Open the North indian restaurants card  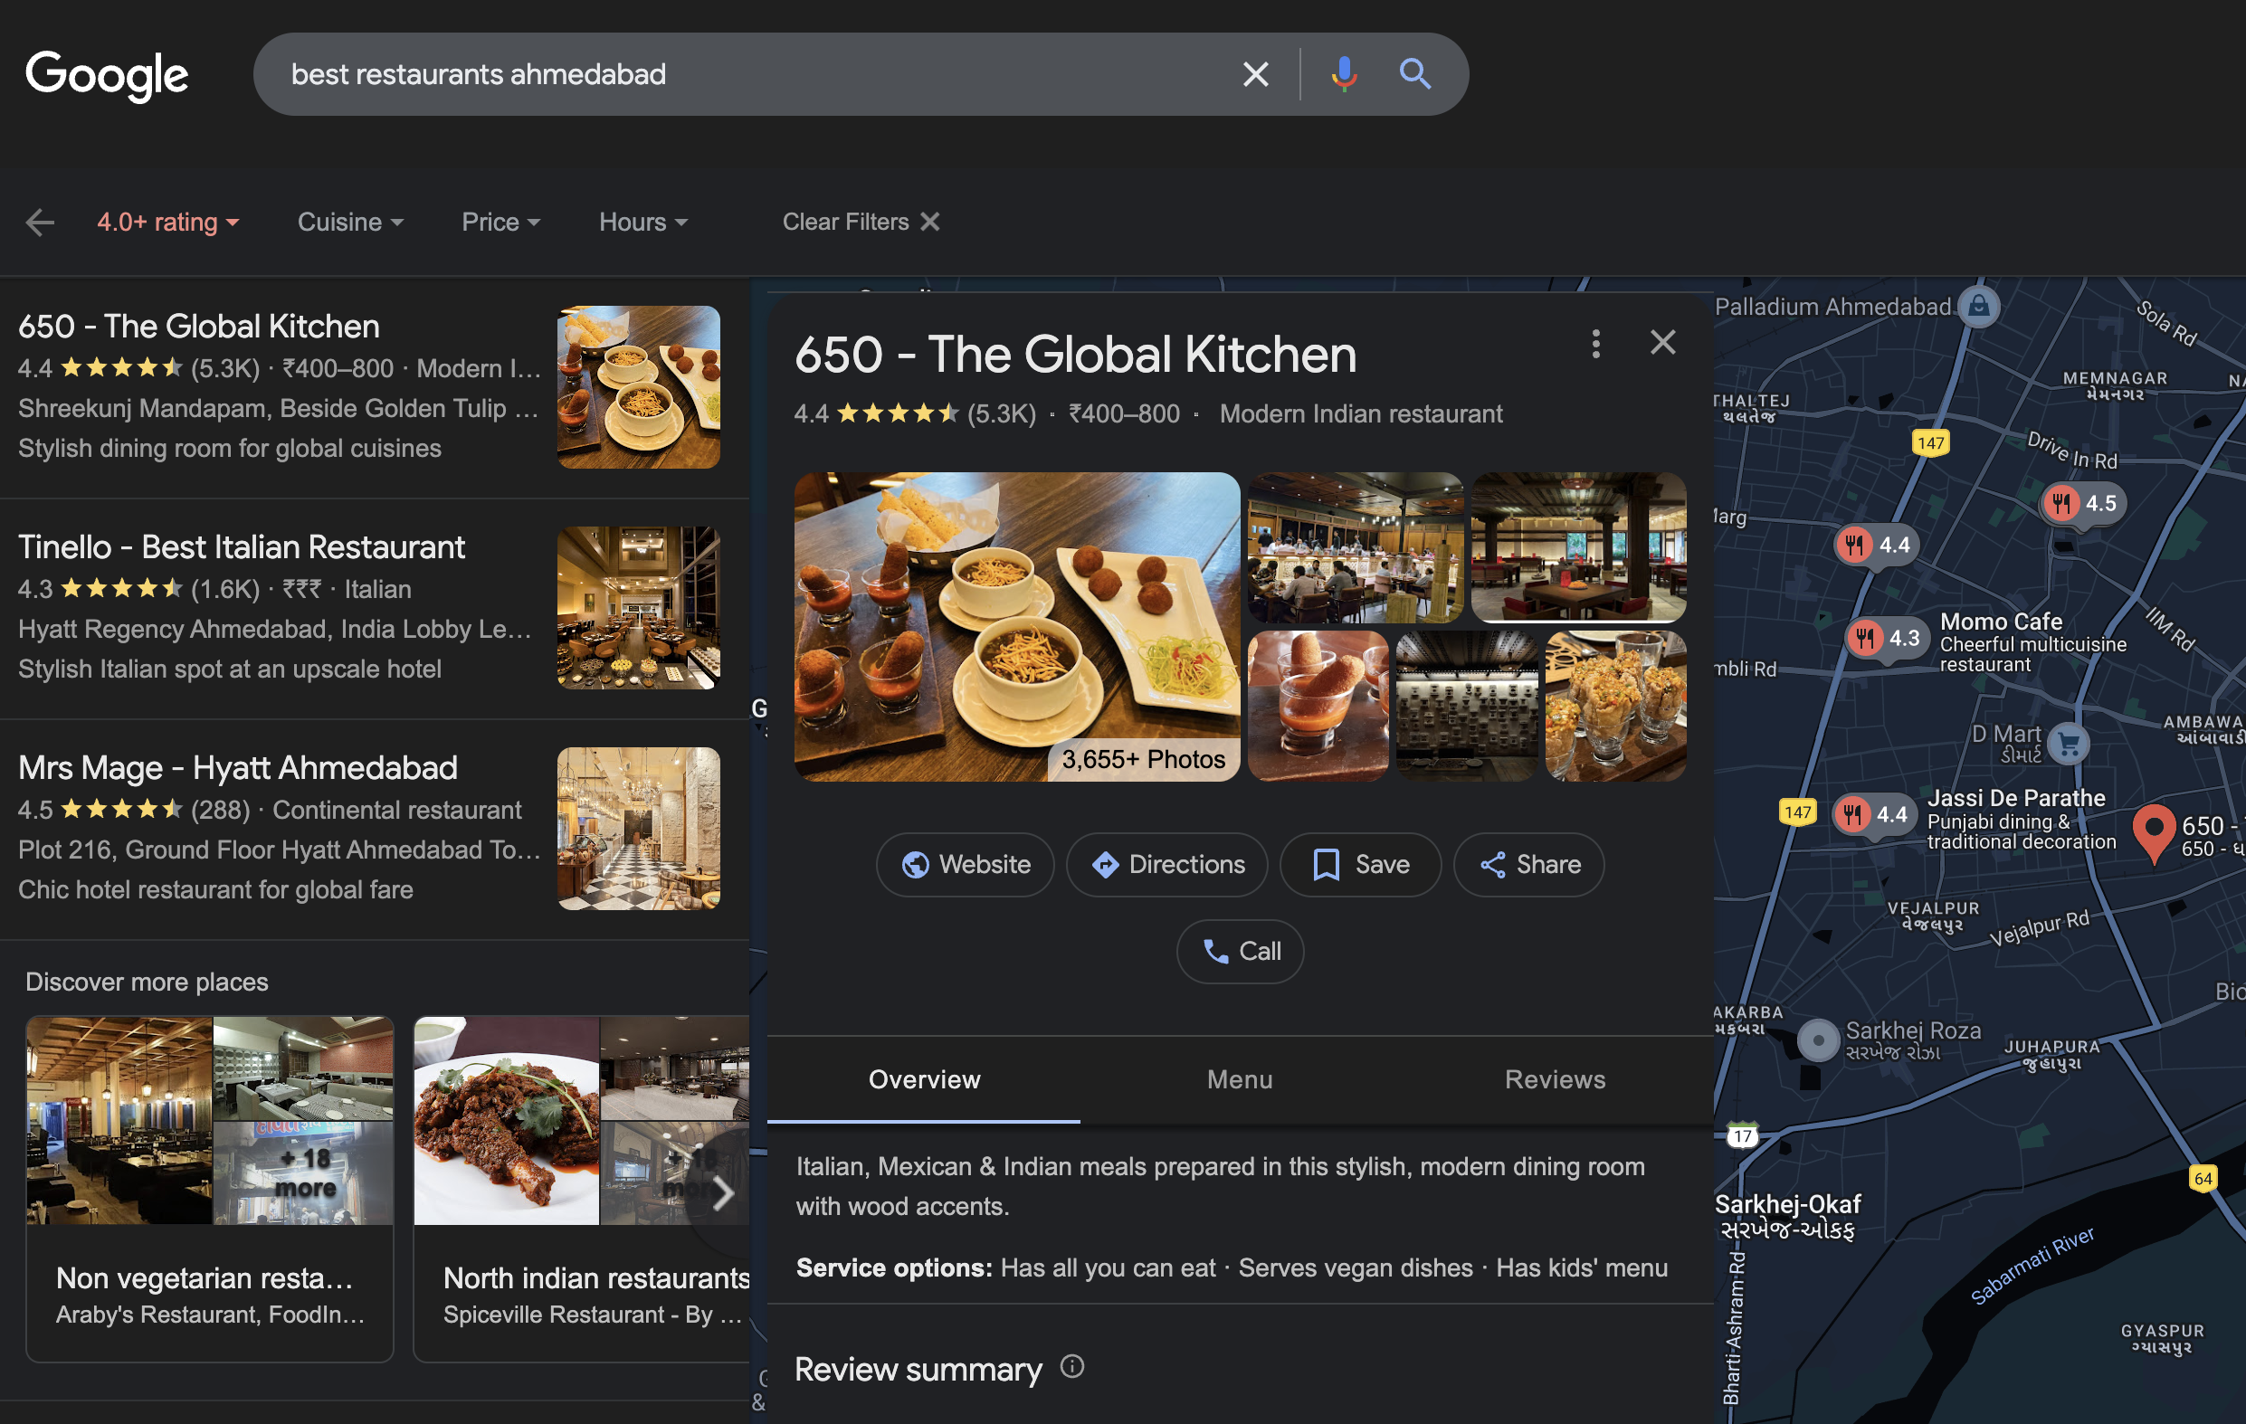click(582, 1189)
